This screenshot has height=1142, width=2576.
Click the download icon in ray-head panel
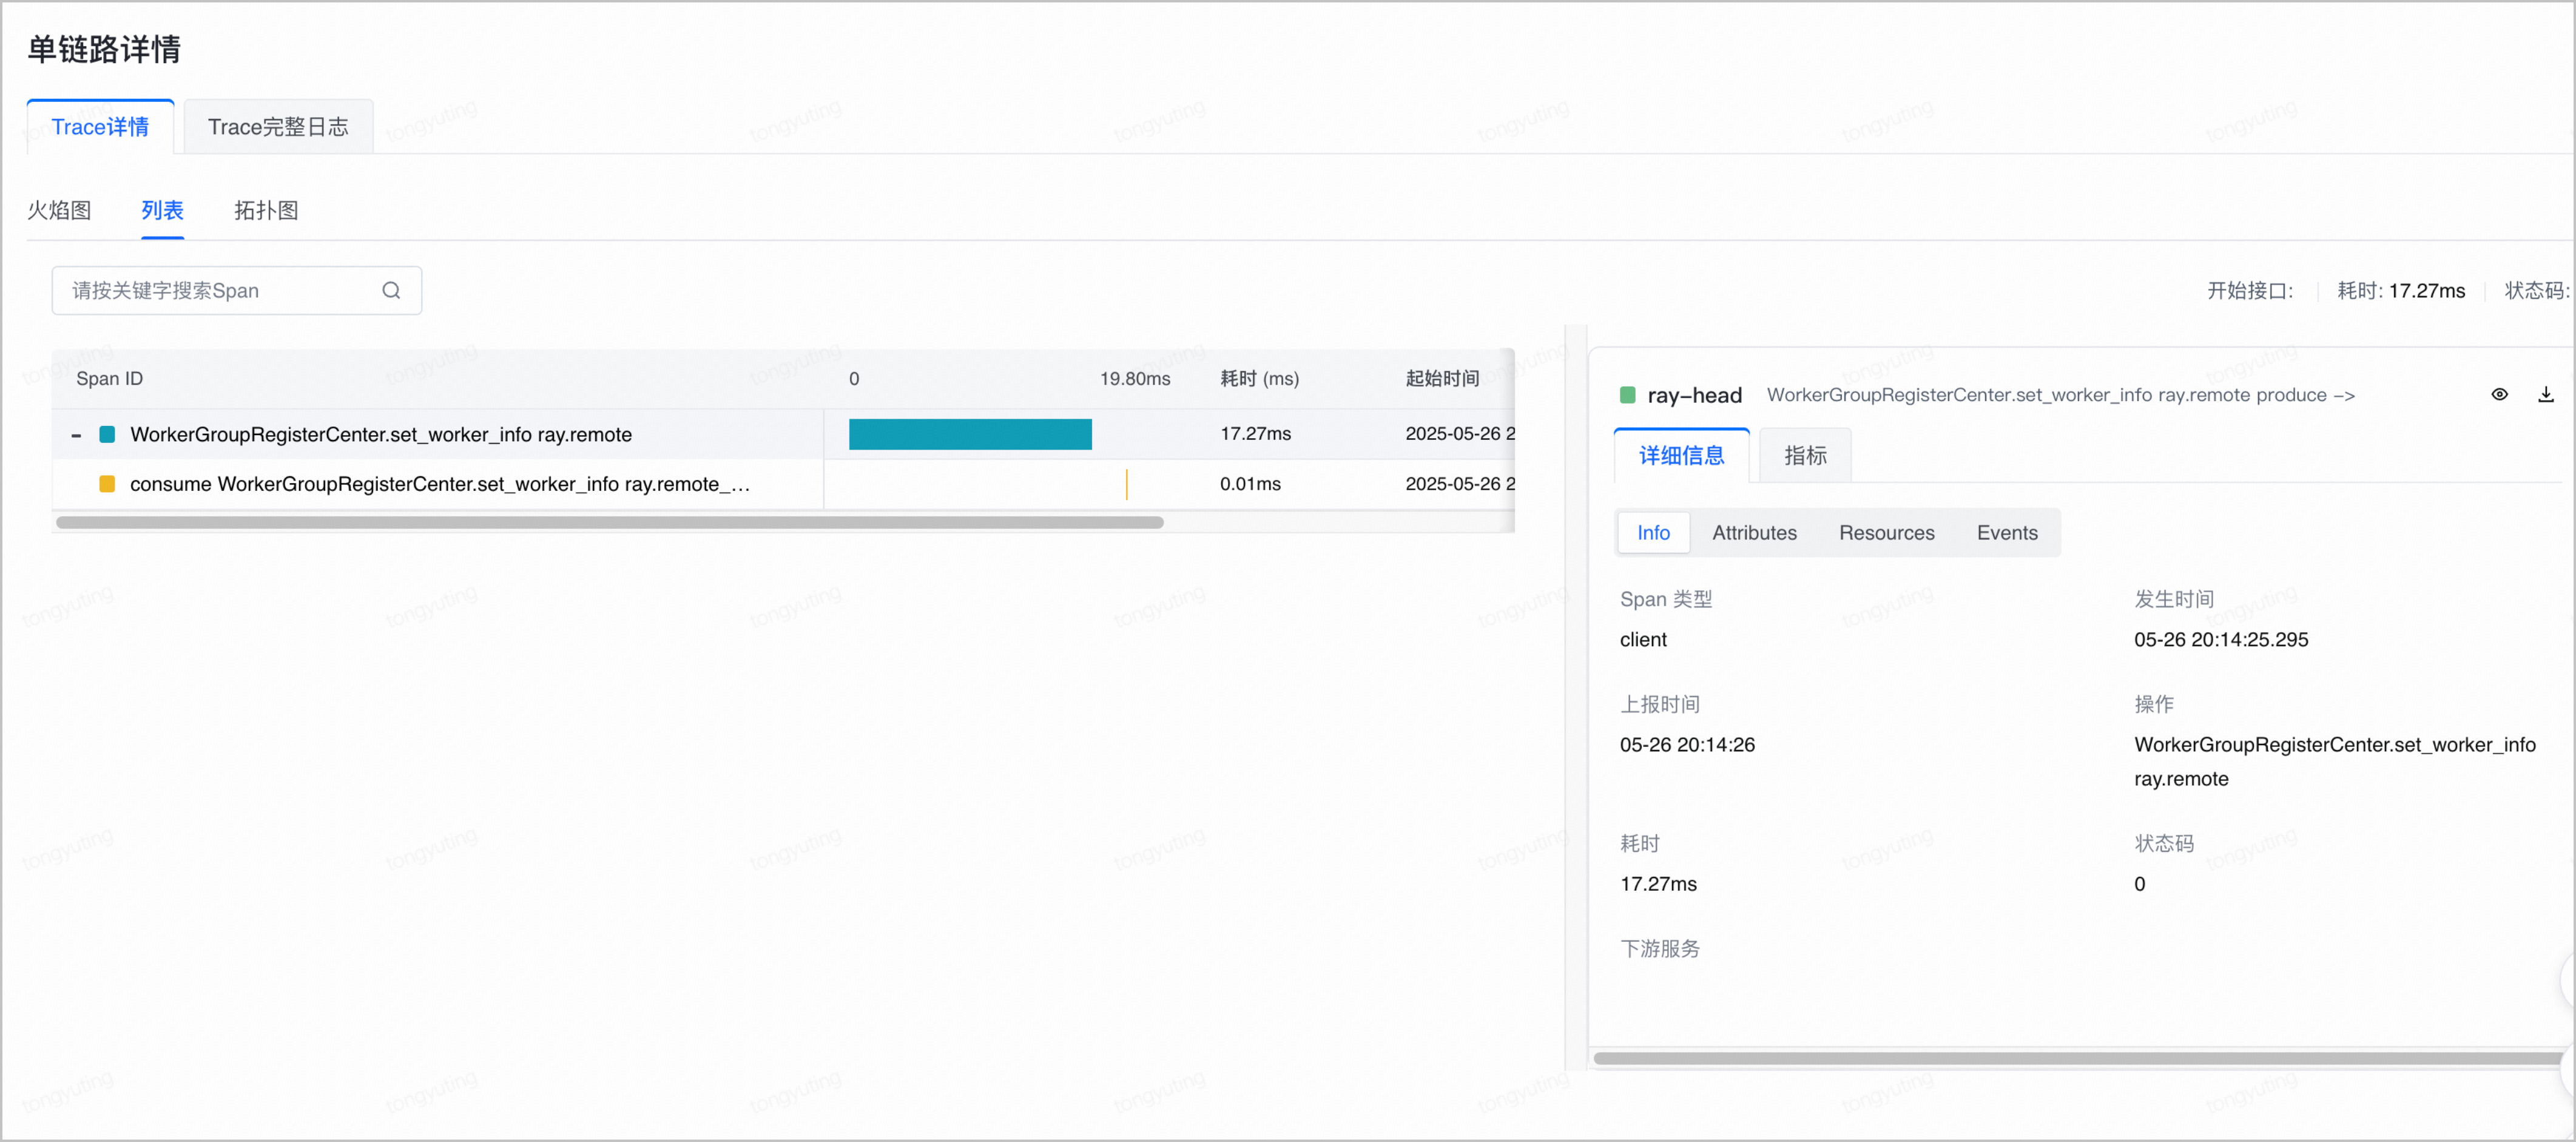tap(2546, 394)
